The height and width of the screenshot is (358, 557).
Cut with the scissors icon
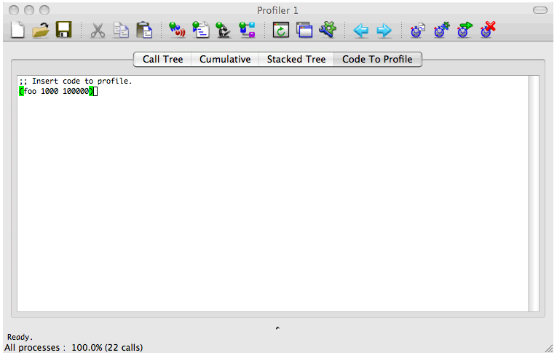[x=98, y=30]
